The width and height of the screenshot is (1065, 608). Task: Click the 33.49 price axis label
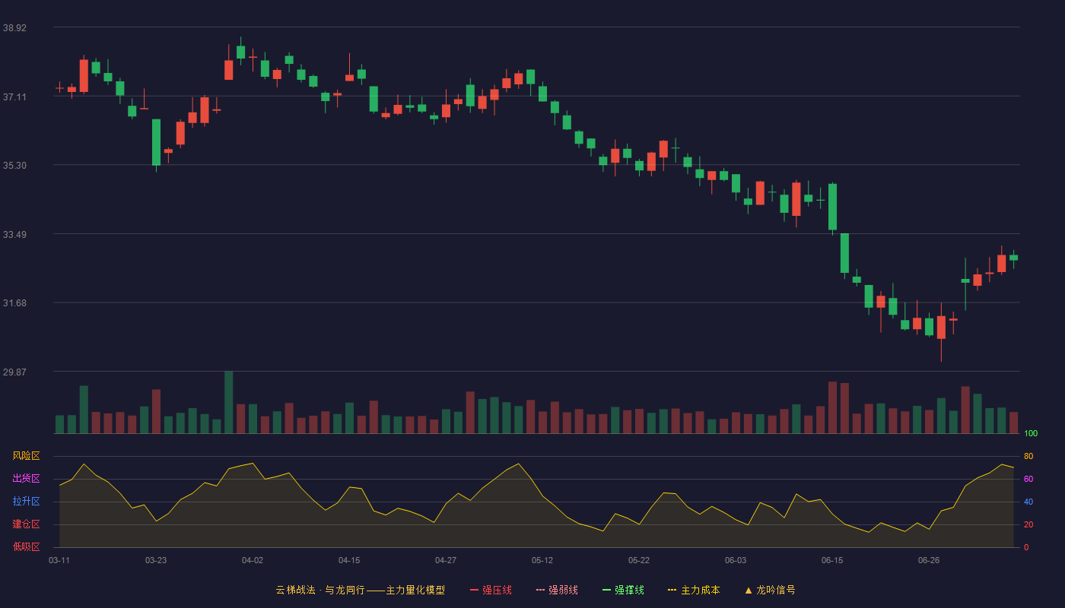tap(14, 234)
